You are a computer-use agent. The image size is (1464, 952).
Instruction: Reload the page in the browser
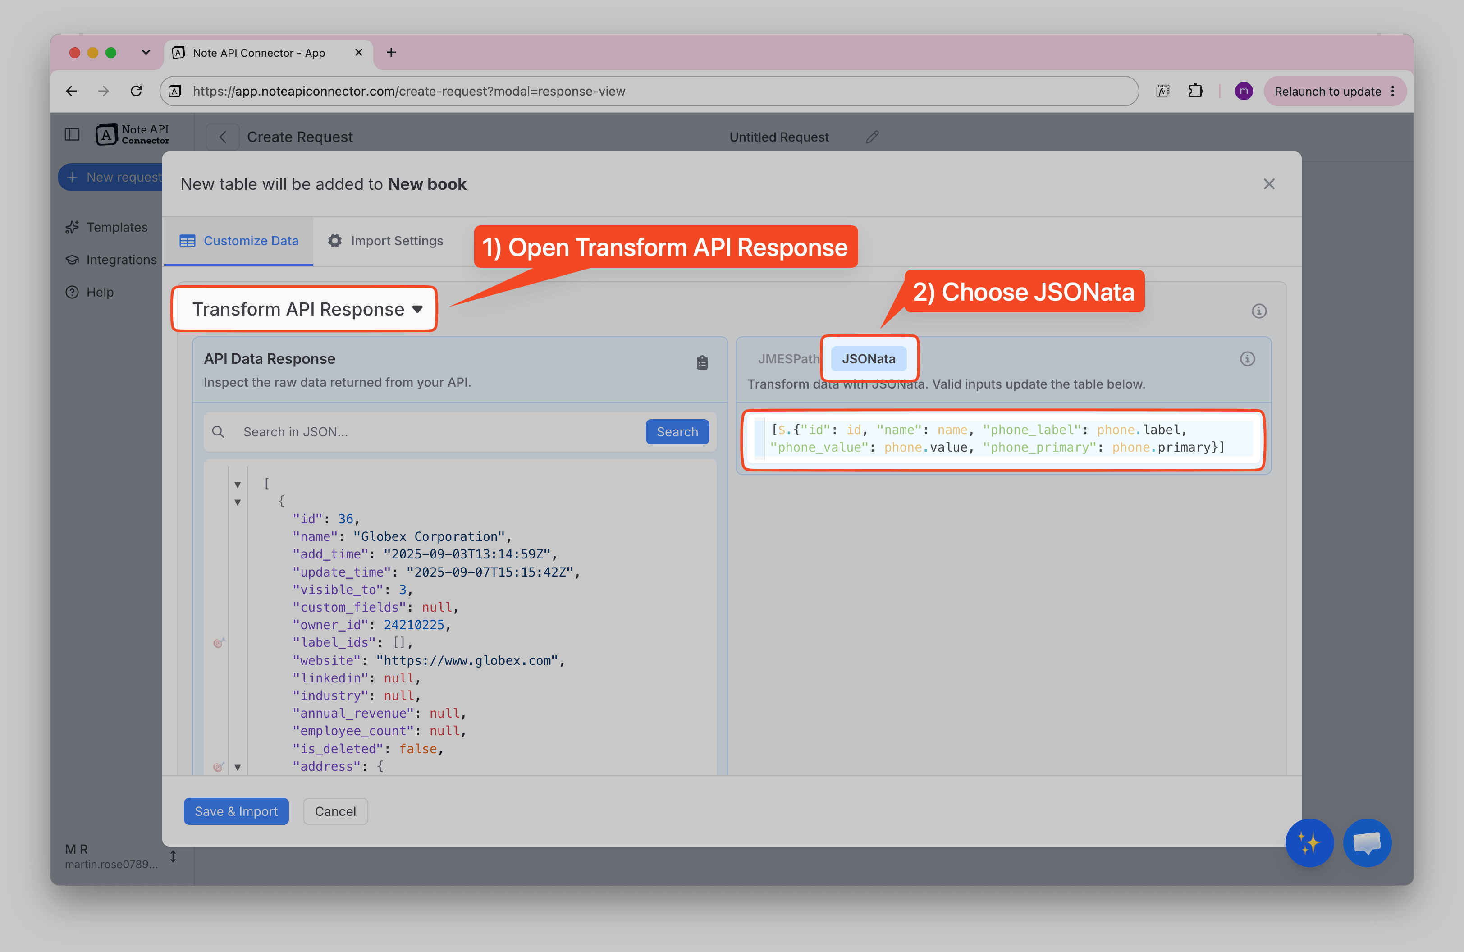136,91
